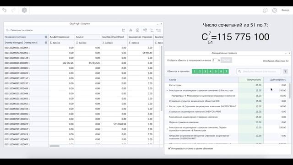The width and height of the screenshot is (293, 165).
Task: Toggle rule object count 4
Action: 210,71
